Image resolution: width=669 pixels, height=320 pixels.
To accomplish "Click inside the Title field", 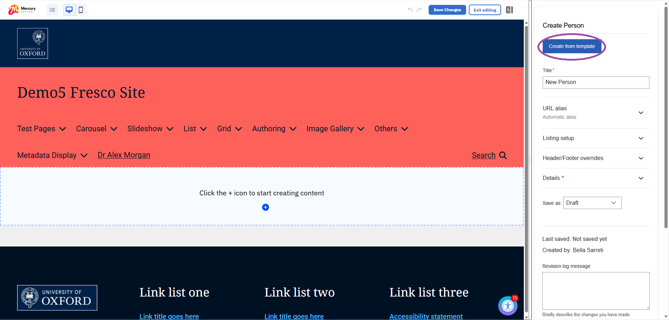I will pyautogui.click(x=596, y=82).
